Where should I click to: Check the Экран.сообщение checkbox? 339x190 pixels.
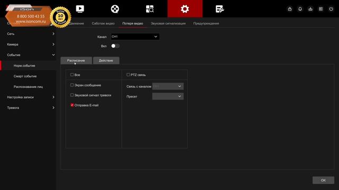(72, 85)
